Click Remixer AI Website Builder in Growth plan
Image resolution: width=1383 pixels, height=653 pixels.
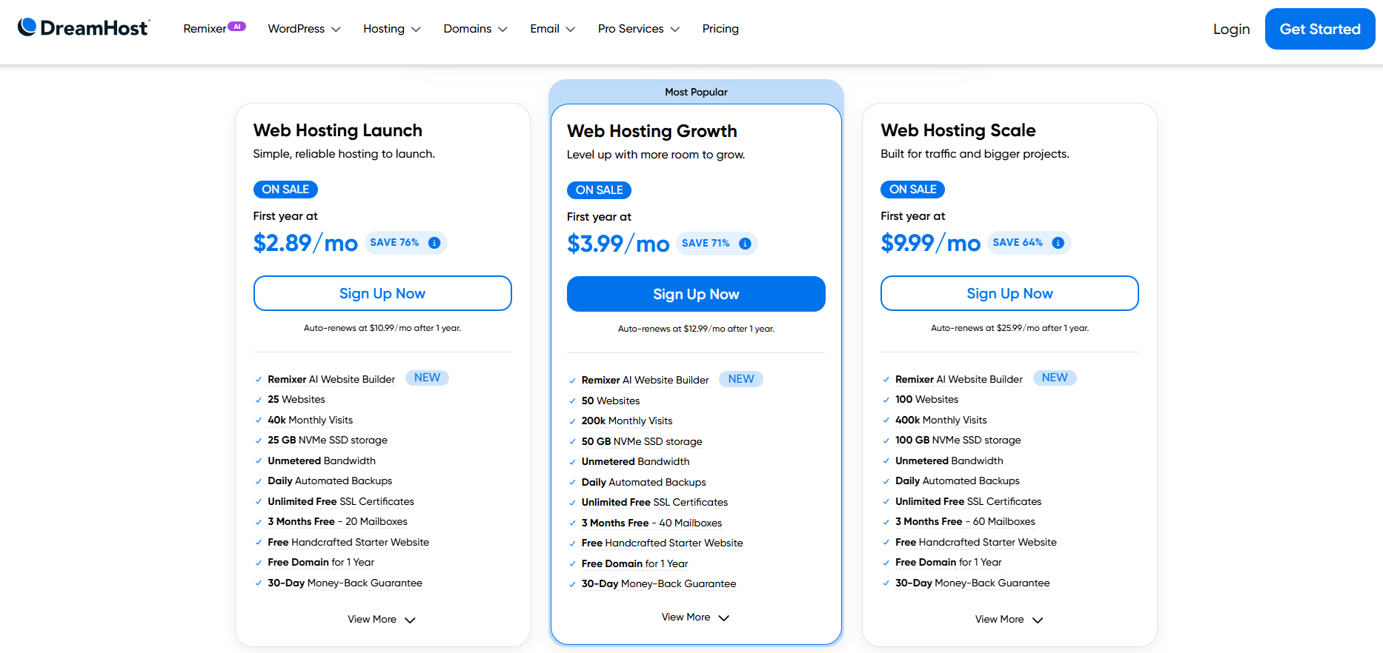645,380
